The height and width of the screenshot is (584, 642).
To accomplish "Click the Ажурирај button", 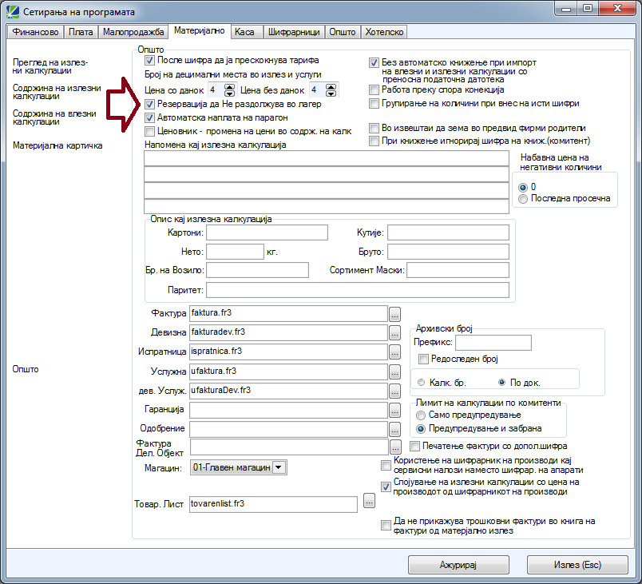I will coord(458,565).
